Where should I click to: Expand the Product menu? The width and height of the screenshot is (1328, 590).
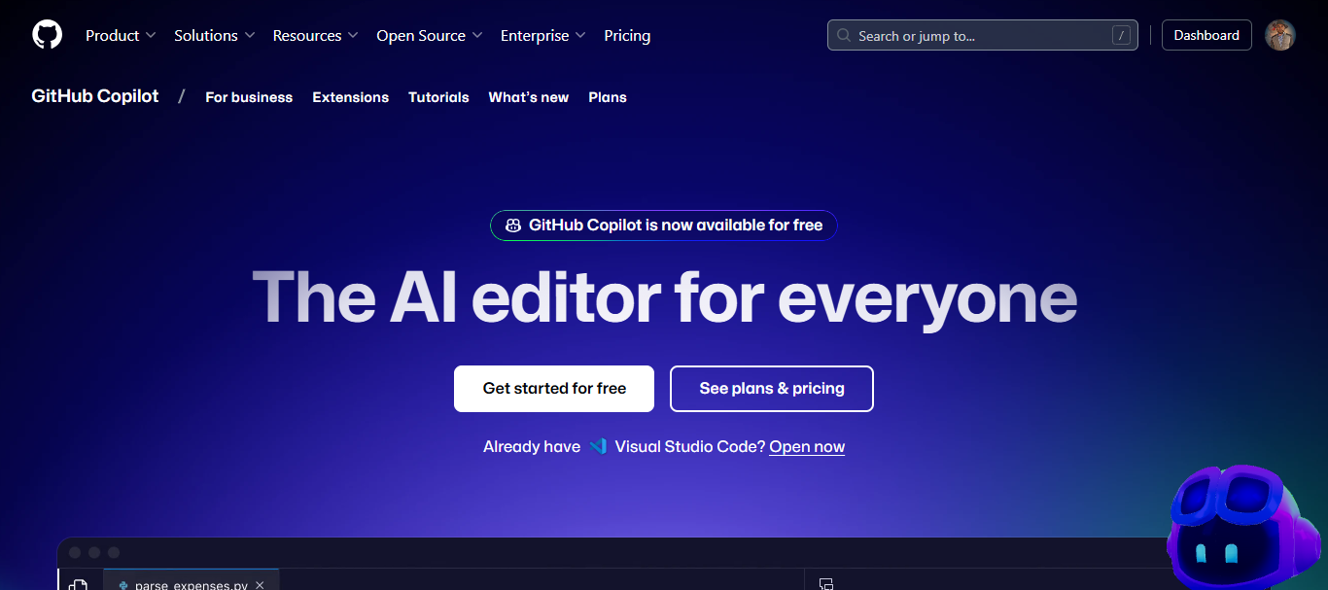(x=121, y=35)
